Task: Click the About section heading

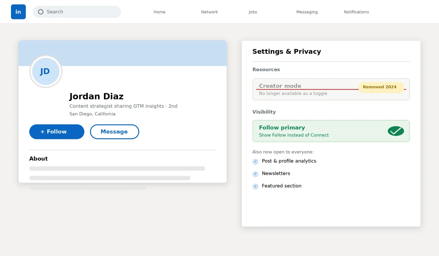Action: tap(38, 159)
